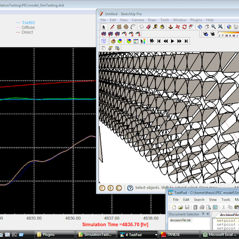Click the blue question mark help icon
Image resolution: width=239 pixels, height=239 pixels.
[x=130, y=188]
